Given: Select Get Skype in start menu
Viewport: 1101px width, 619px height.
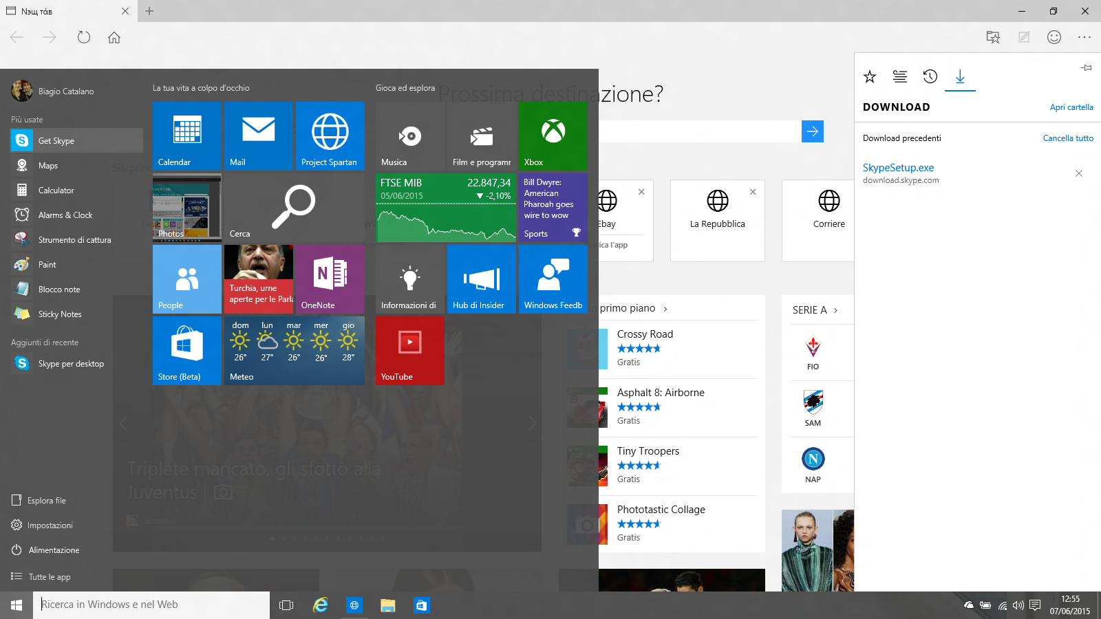Looking at the screenshot, I should pos(77,140).
